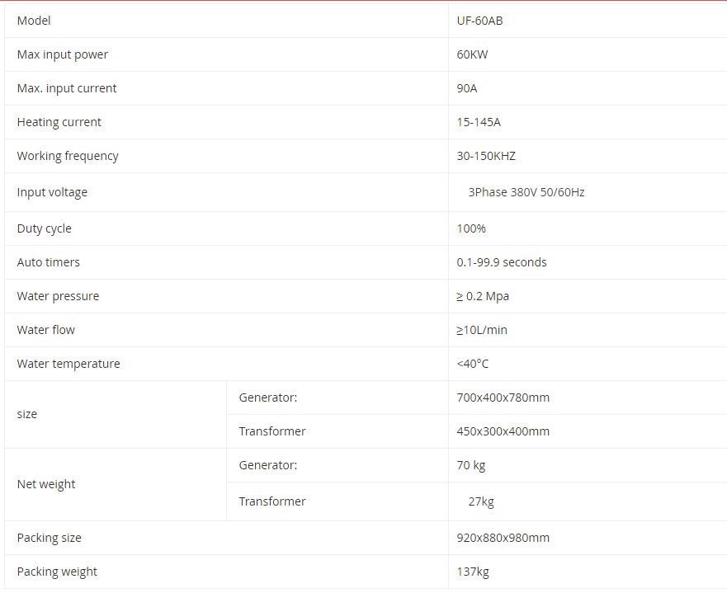Click the <40°C water temperature value
727x593 pixels.
tap(473, 365)
